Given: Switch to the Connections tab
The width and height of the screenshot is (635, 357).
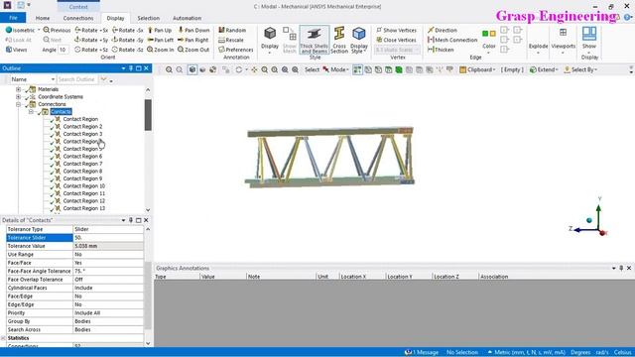Looking at the screenshot, I should pyautogui.click(x=78, y=18).
